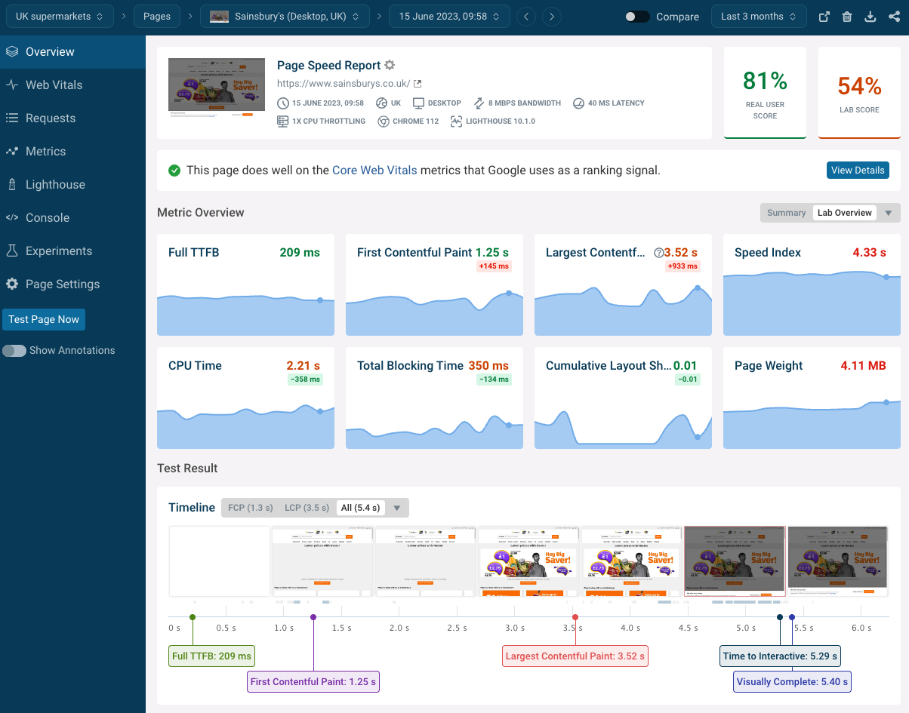Open the Console section
Screen dimensions: 909x713
click(x=72, y=217)
